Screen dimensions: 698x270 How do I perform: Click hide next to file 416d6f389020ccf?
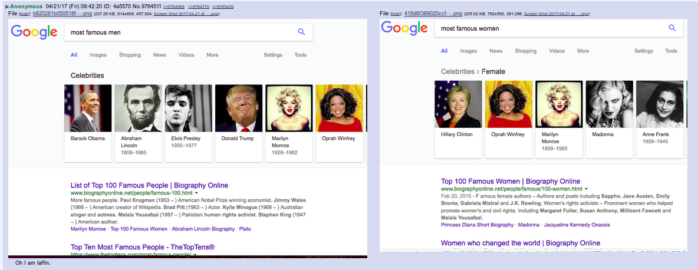tap(396, 14)
